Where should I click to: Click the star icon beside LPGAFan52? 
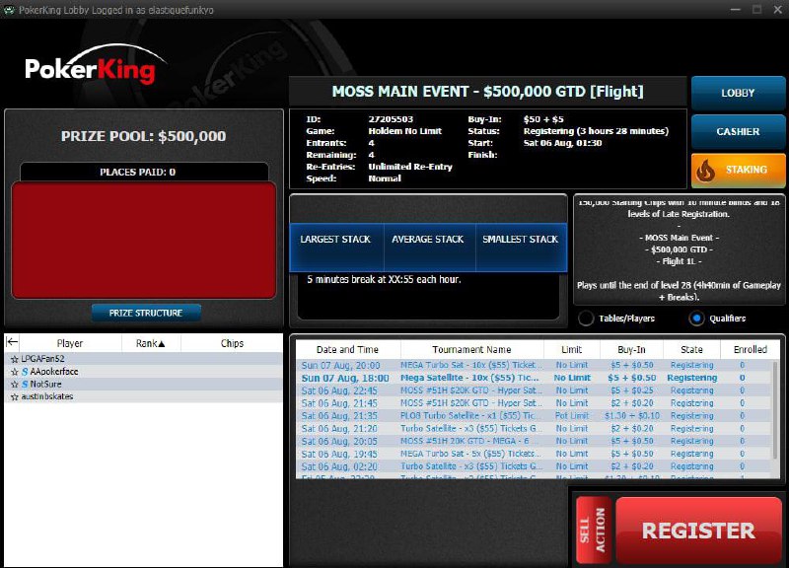(x=15, y=359)
